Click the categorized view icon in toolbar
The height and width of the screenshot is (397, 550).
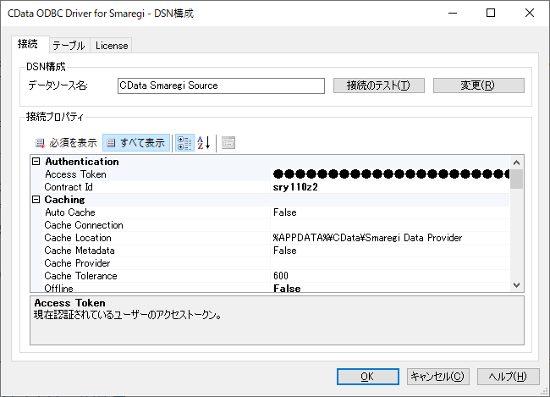coord(184,143)
